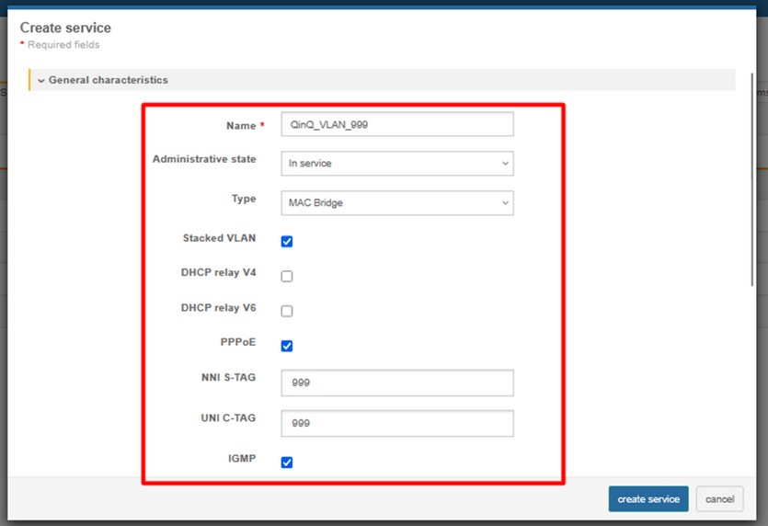This screenshot has width=768, height=526.
Task: Click the PPPoE label text
Action: tap(237, 342)
